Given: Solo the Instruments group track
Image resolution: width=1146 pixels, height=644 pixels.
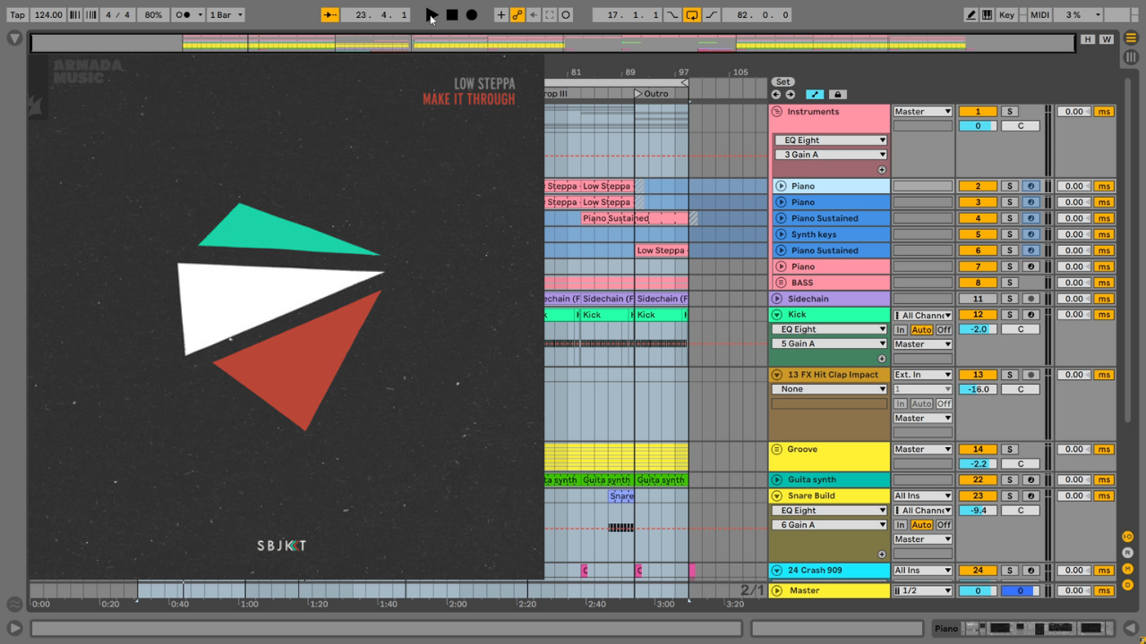Looking at the screenshot, I should tap(1010, 112).
